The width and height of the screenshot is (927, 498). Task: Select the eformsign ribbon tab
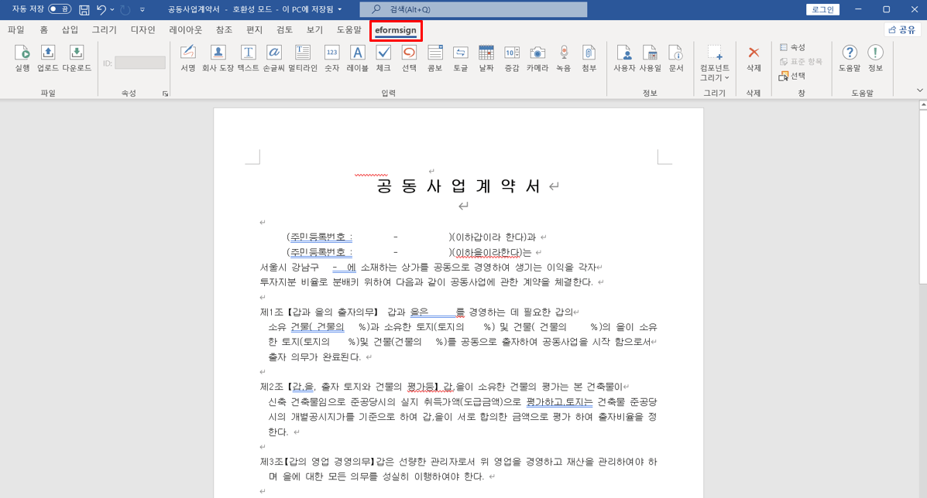[x=396, y=30]
